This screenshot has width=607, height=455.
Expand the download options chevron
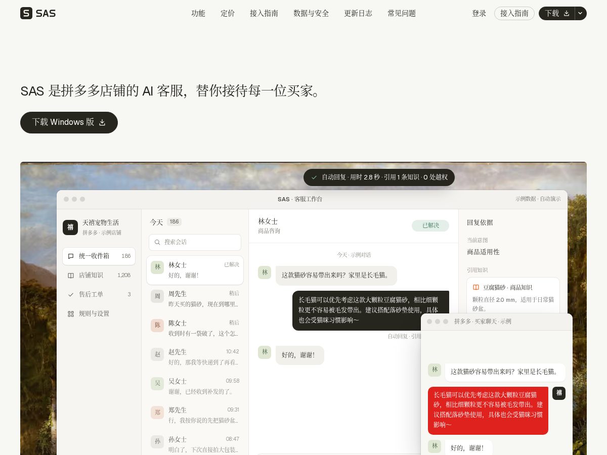click(581, 13)
